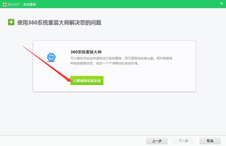This screenshot has height=146, width=226.
Task: Click the green 立即重新安装系统 button
Action: pos(87,80)
